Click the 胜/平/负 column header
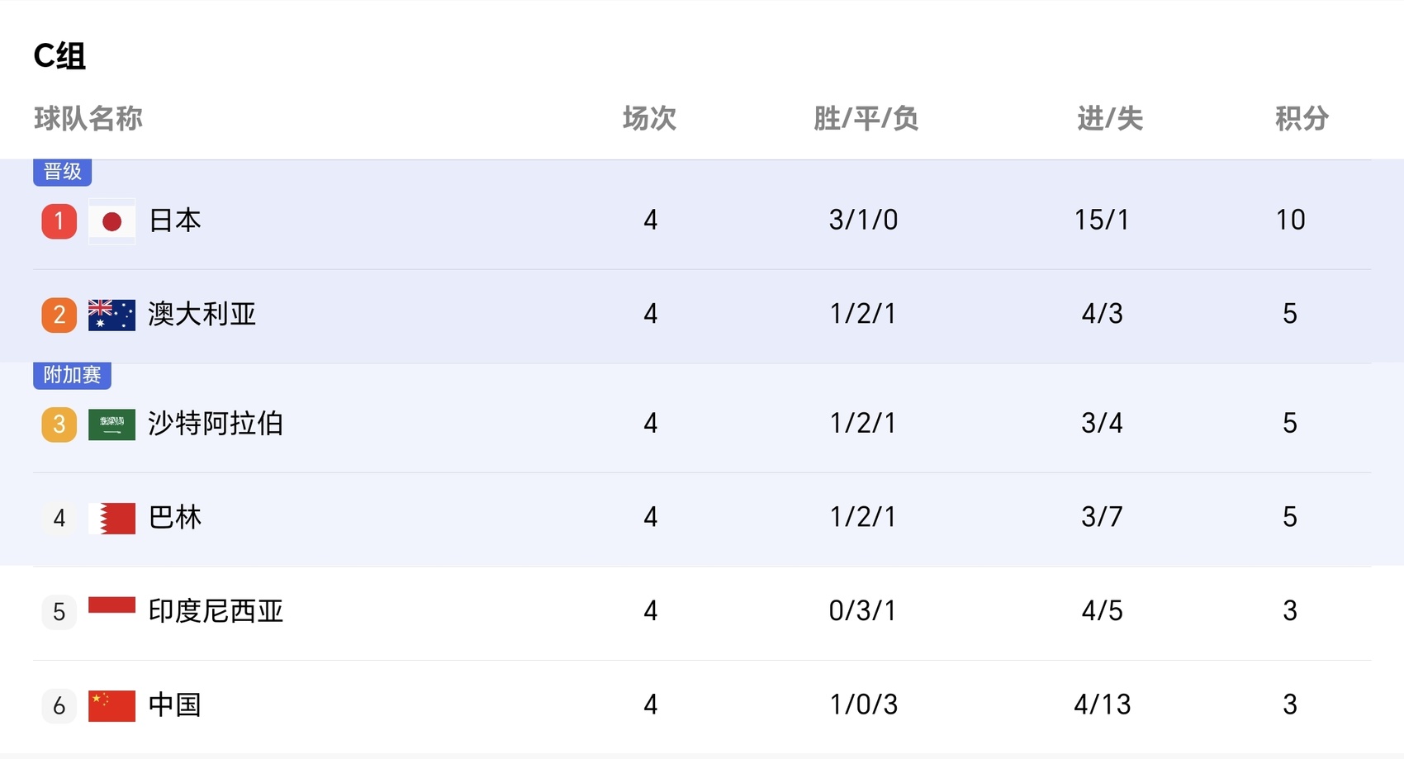 (x=866, y=119)
